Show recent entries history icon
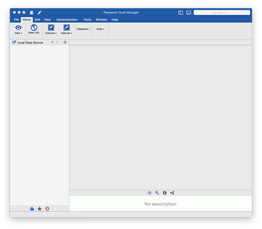Viewport: 262px width, 229px height. pyautogui.click(x=47, y=209)
